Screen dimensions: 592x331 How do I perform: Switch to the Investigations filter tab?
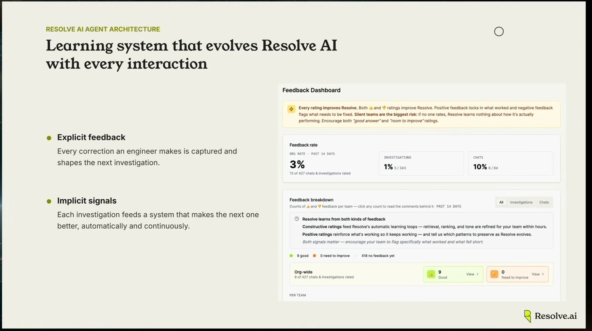pos(521,202)
